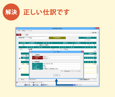Screen dimensions: 115x97
Task: Click the R-No. status field
Action: coord(28,79)
